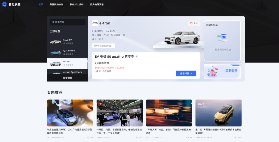Screen dimensions: 279x142
Task: Click the eye icon next to 61 views
Action: tap(187, 138)
